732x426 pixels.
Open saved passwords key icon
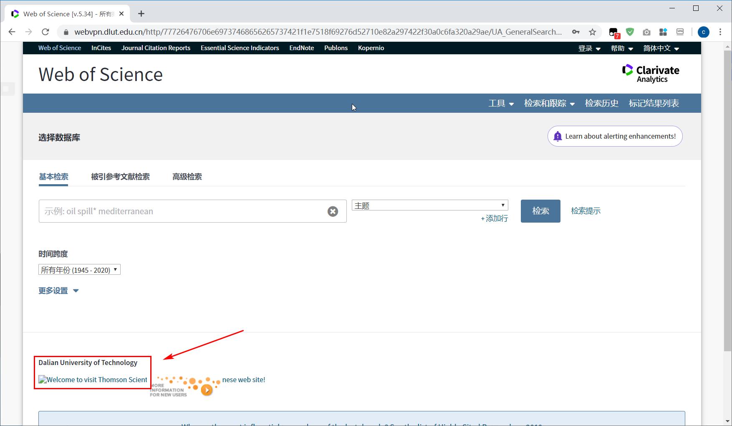pyautogui.click(x=576, y=32)
